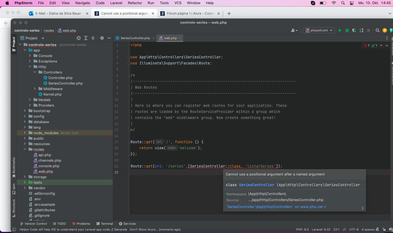Click the 4 spaces indent setting
393x233 pixels.
coord(368,229)
